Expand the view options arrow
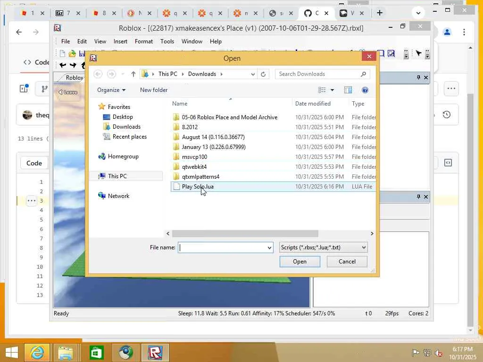This screenshot has height=362, width=483. 333,90
